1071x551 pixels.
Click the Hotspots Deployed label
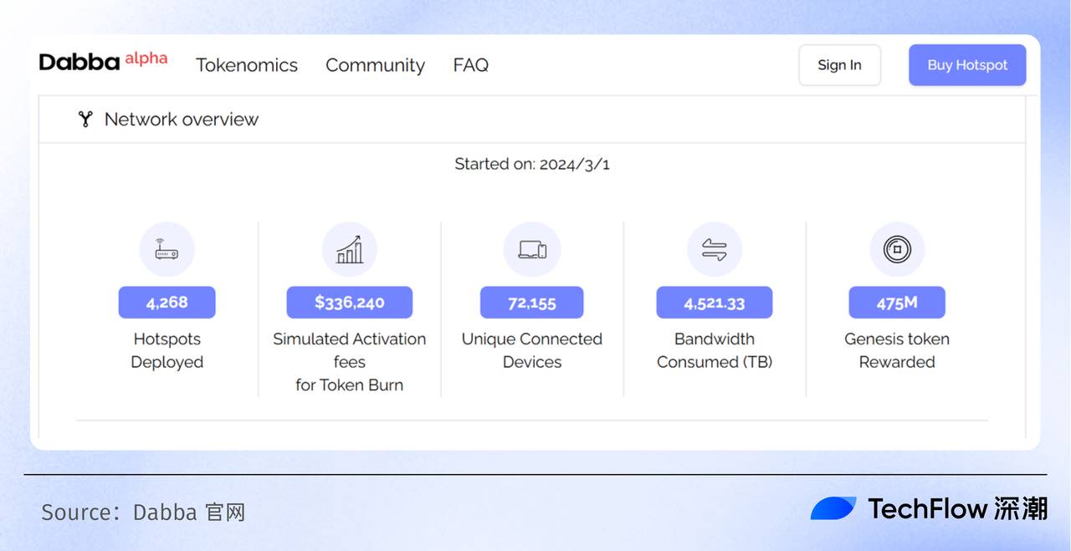pos(167,350)
